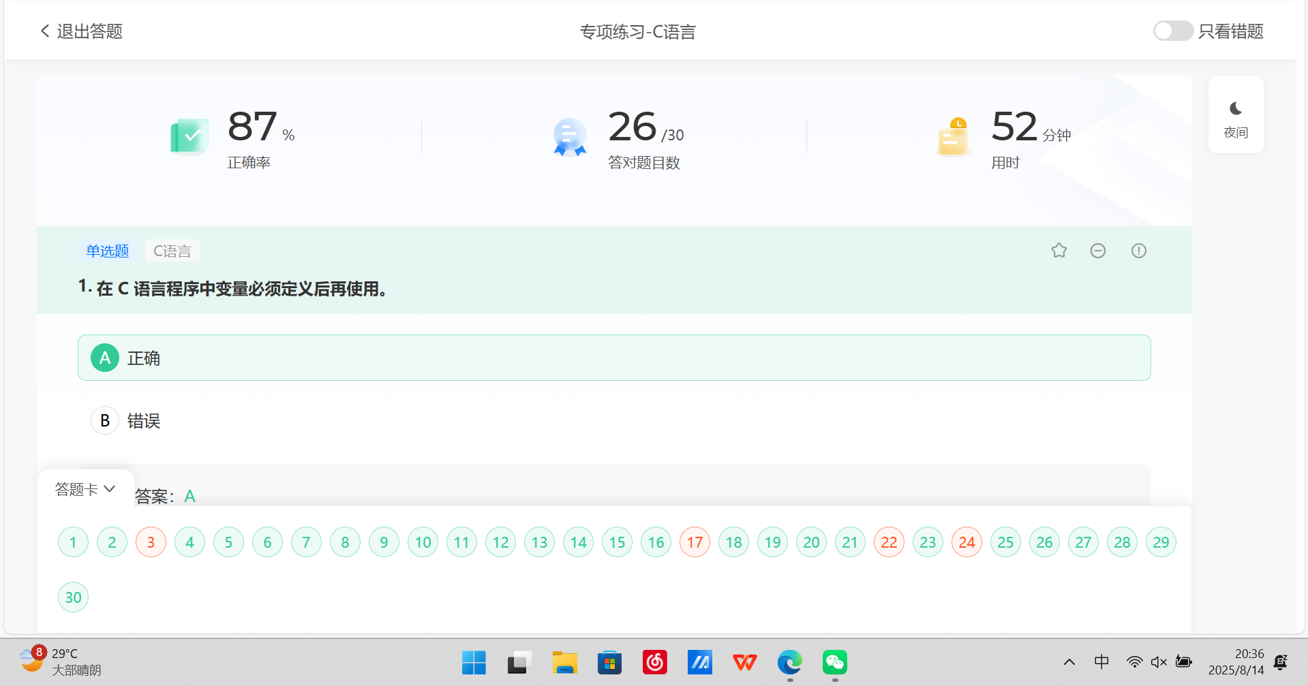Collapse the 答题卡 panel chevron
Viewport: 1308px width, 686px height.
[x=110, y=488]
